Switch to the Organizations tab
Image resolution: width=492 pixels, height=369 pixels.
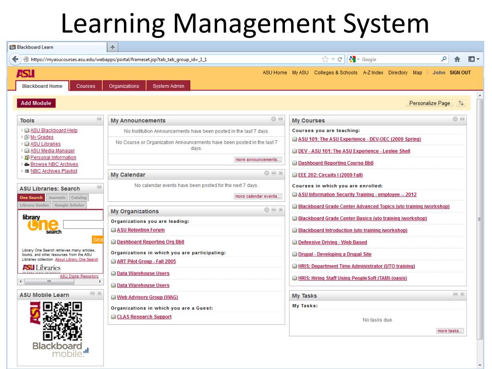click(x=124, y=86)
